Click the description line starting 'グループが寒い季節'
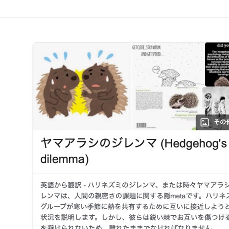Viewport: 229px width, 229px height. coord(135,207)
